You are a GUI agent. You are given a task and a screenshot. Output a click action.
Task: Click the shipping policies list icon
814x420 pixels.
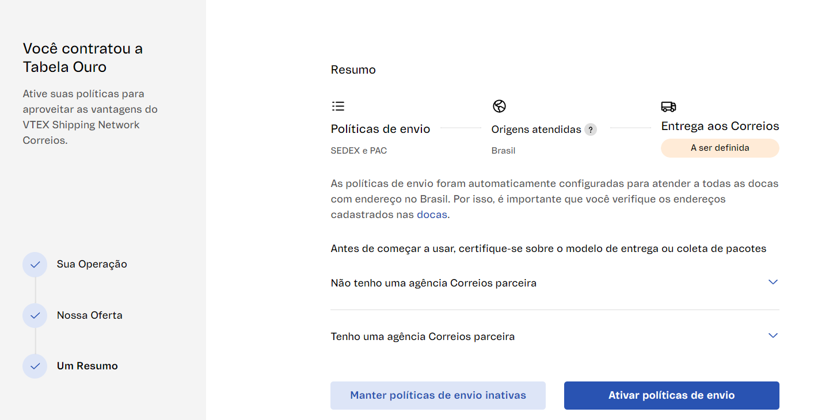[338, 106]
